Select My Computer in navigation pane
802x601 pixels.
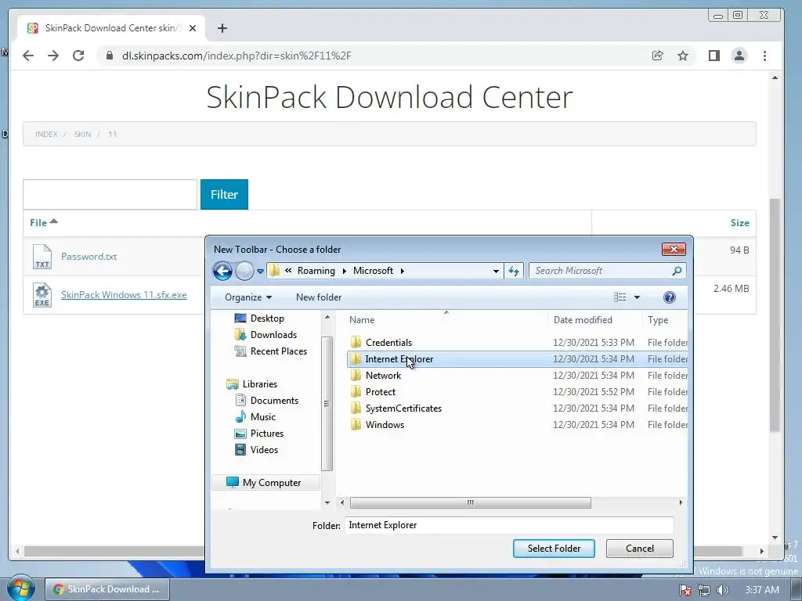[x=266, y=482]
